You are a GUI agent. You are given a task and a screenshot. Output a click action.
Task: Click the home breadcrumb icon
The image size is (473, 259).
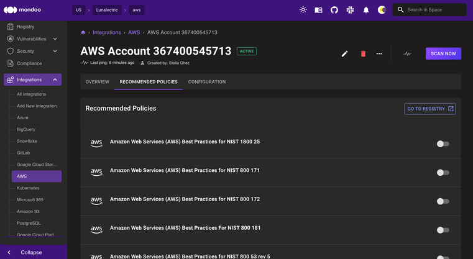pos(83,32)
